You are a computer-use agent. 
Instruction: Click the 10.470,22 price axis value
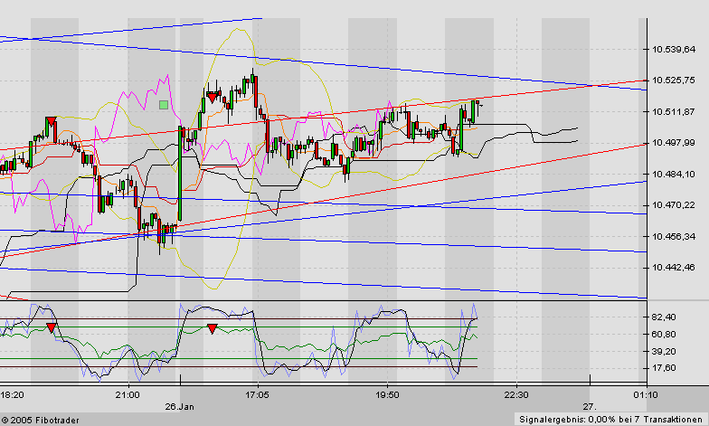673,205
